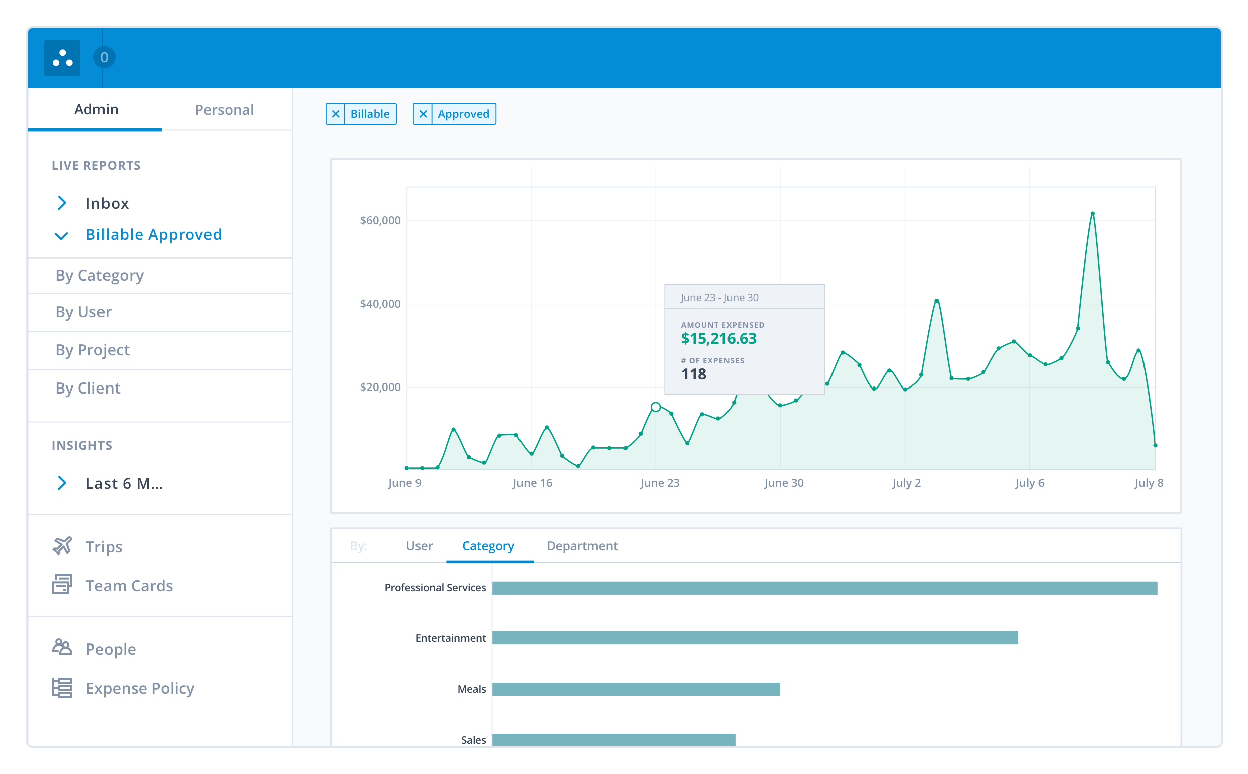Image resolution: width=1248 pixels, height=774 pixels.
Task: Click the highlighted June 23 chart point
Action: 655,407
